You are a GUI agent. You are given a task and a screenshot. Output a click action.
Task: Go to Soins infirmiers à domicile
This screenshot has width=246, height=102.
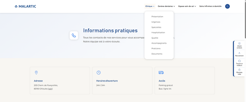tap(210, 6)
